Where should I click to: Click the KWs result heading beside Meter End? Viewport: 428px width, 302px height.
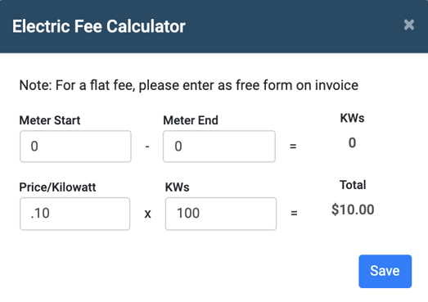coord(352,118)
